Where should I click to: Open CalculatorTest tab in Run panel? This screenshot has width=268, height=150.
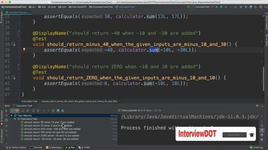[x=24, y=106]
